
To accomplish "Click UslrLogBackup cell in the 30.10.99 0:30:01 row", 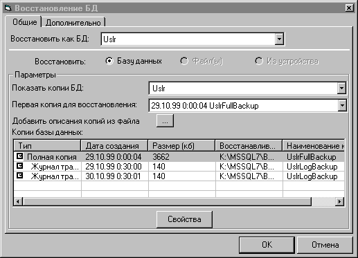I will (312, 176).
